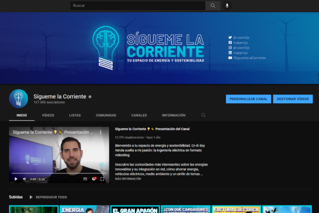Go to the Comunidad tab
This screenshot has width=319, height=213.
[106, 116]
